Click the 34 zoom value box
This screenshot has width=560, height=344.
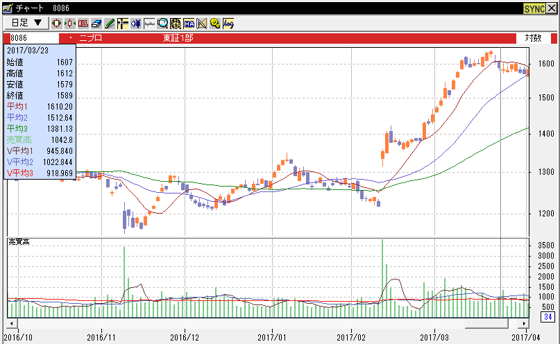(x=548, y=318)
